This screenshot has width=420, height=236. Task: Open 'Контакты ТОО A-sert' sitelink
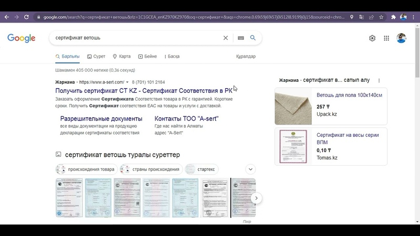[186, 119]
